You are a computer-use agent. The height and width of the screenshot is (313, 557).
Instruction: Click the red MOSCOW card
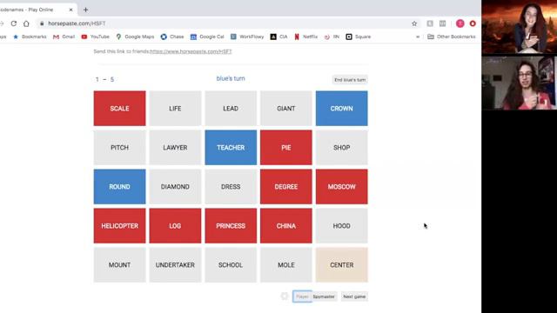[x=342, y=187]
